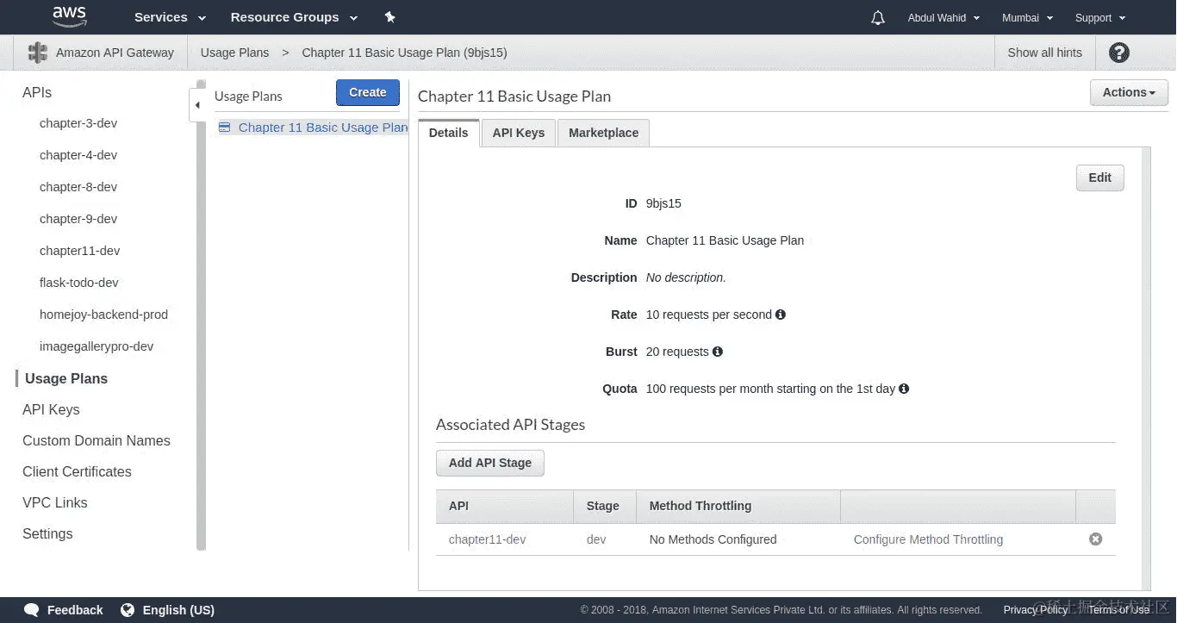Screen dimensions: 1177x623
Task: Open flask-todo-dev API in sidebar
Action: [x=79, y=283]
